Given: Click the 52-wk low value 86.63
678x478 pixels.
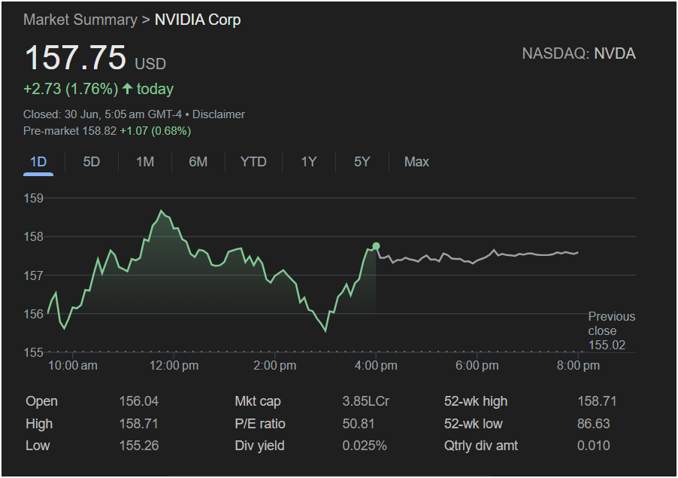Looking at the screenshot, I should tap(593, 424).
